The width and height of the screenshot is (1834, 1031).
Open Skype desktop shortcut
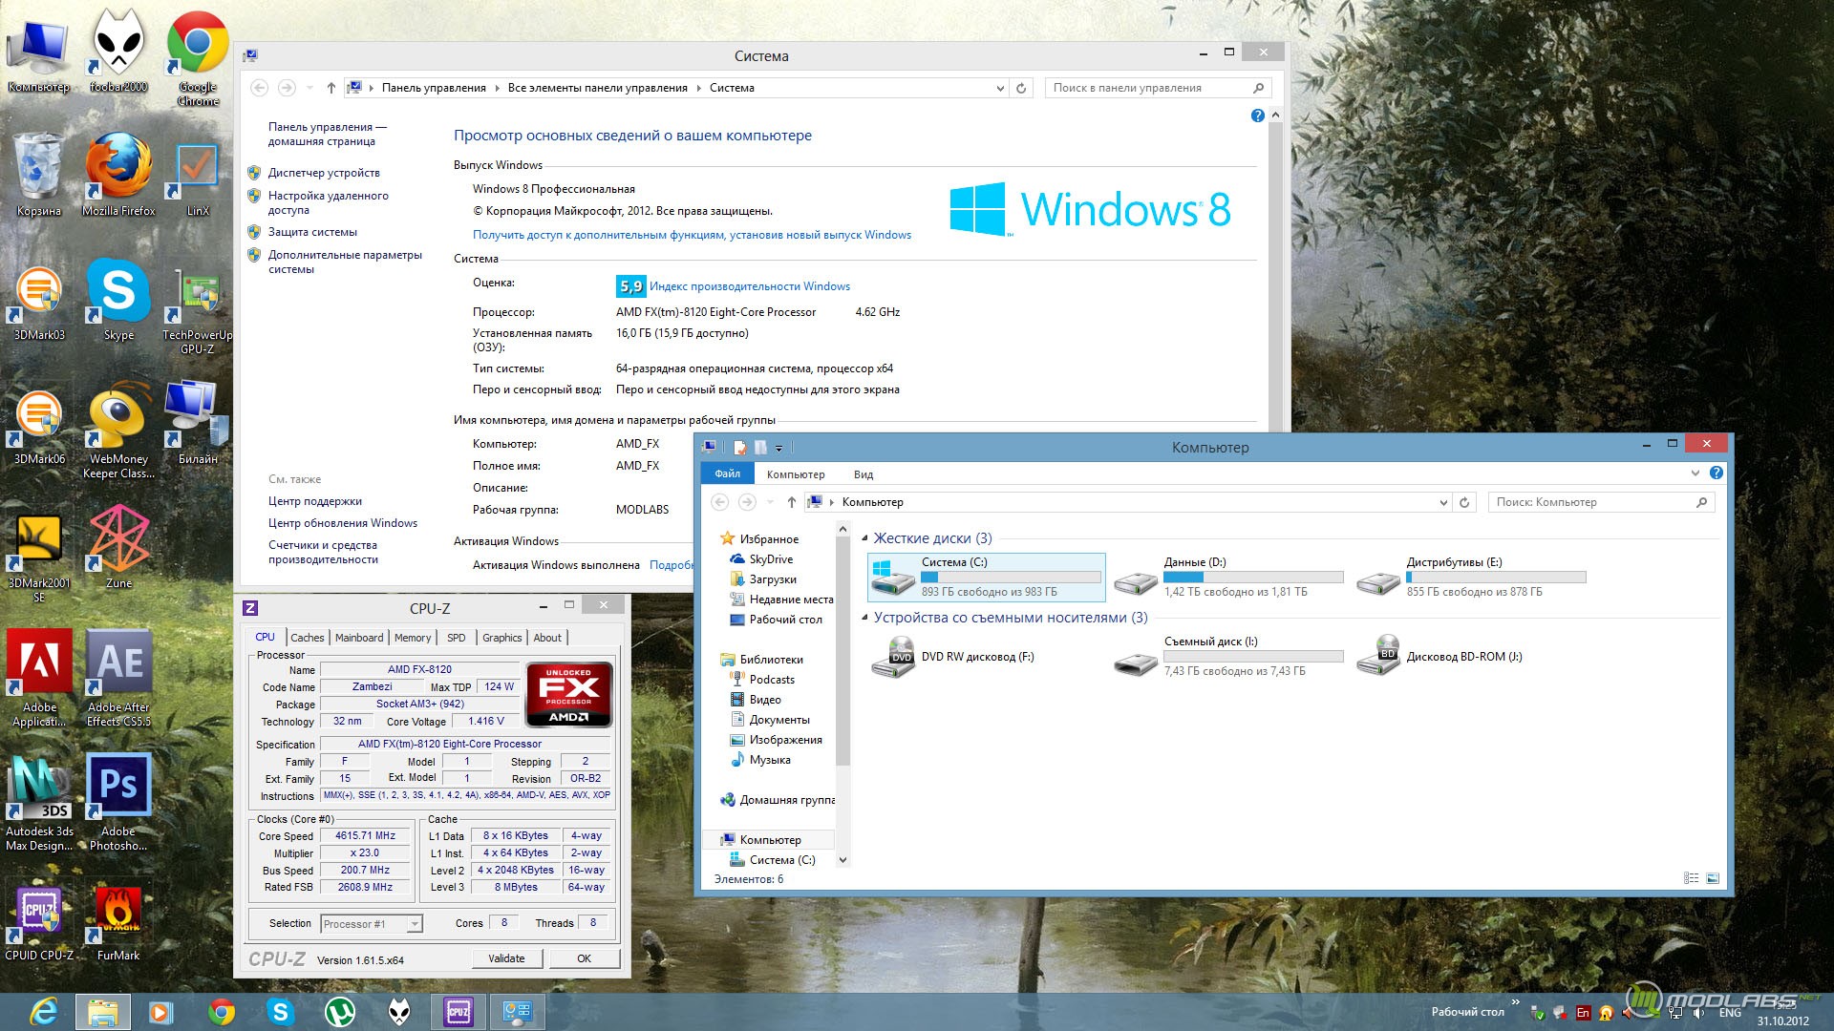[118, 300]
